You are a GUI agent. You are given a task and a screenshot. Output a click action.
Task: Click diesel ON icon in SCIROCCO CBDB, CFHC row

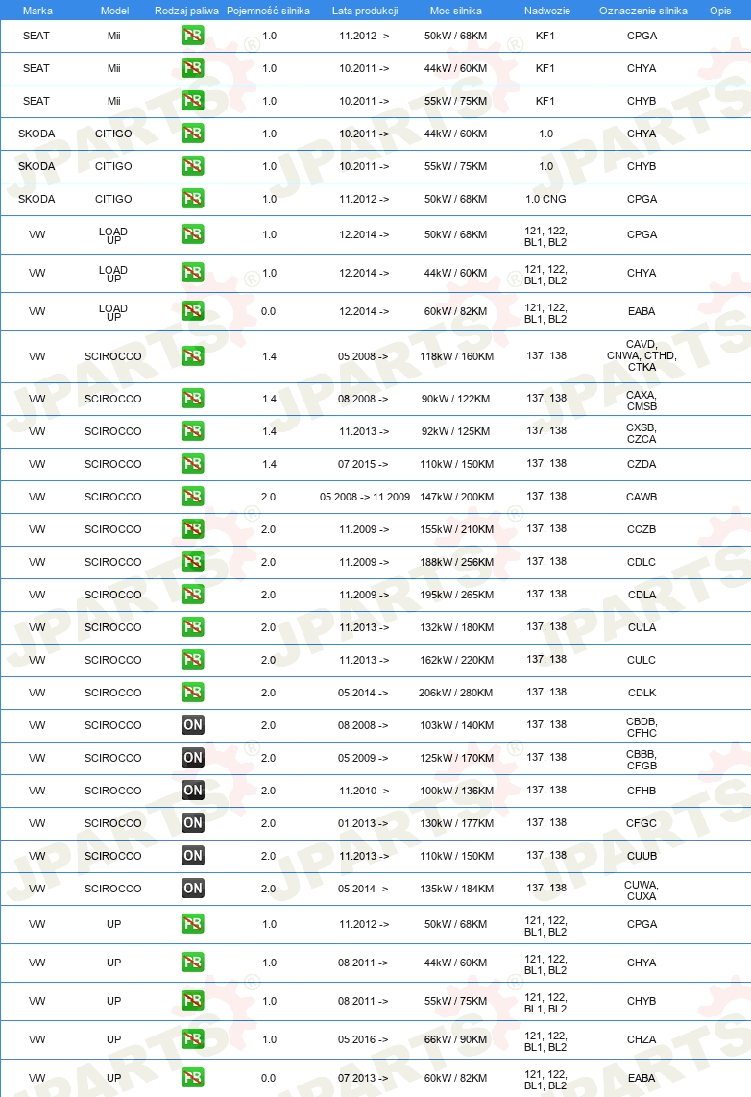[192, 725]
